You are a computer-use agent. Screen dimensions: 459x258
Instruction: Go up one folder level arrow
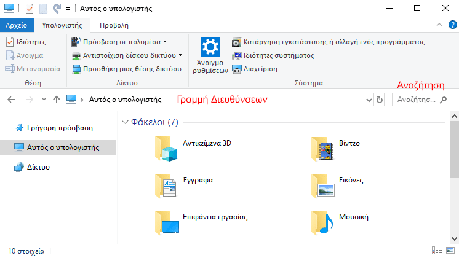(57, 100)
